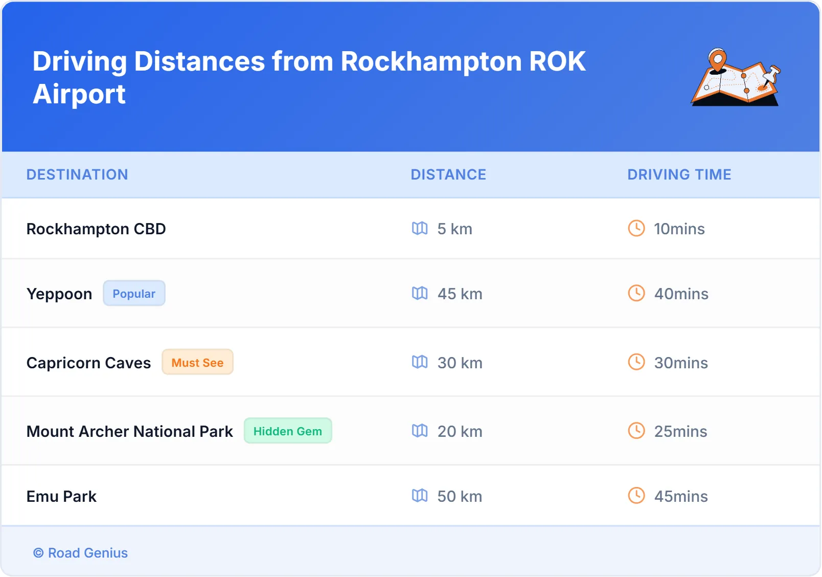Click the 10mins driving time
The image size is (822, 577).
pos(679,229)
